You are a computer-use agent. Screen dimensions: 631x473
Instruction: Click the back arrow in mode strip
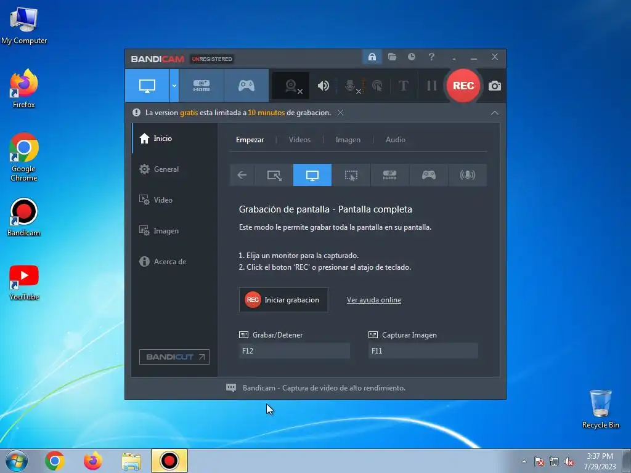(242, 175)
